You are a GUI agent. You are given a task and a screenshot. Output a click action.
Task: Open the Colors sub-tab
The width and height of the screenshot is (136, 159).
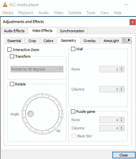[48, 41]
